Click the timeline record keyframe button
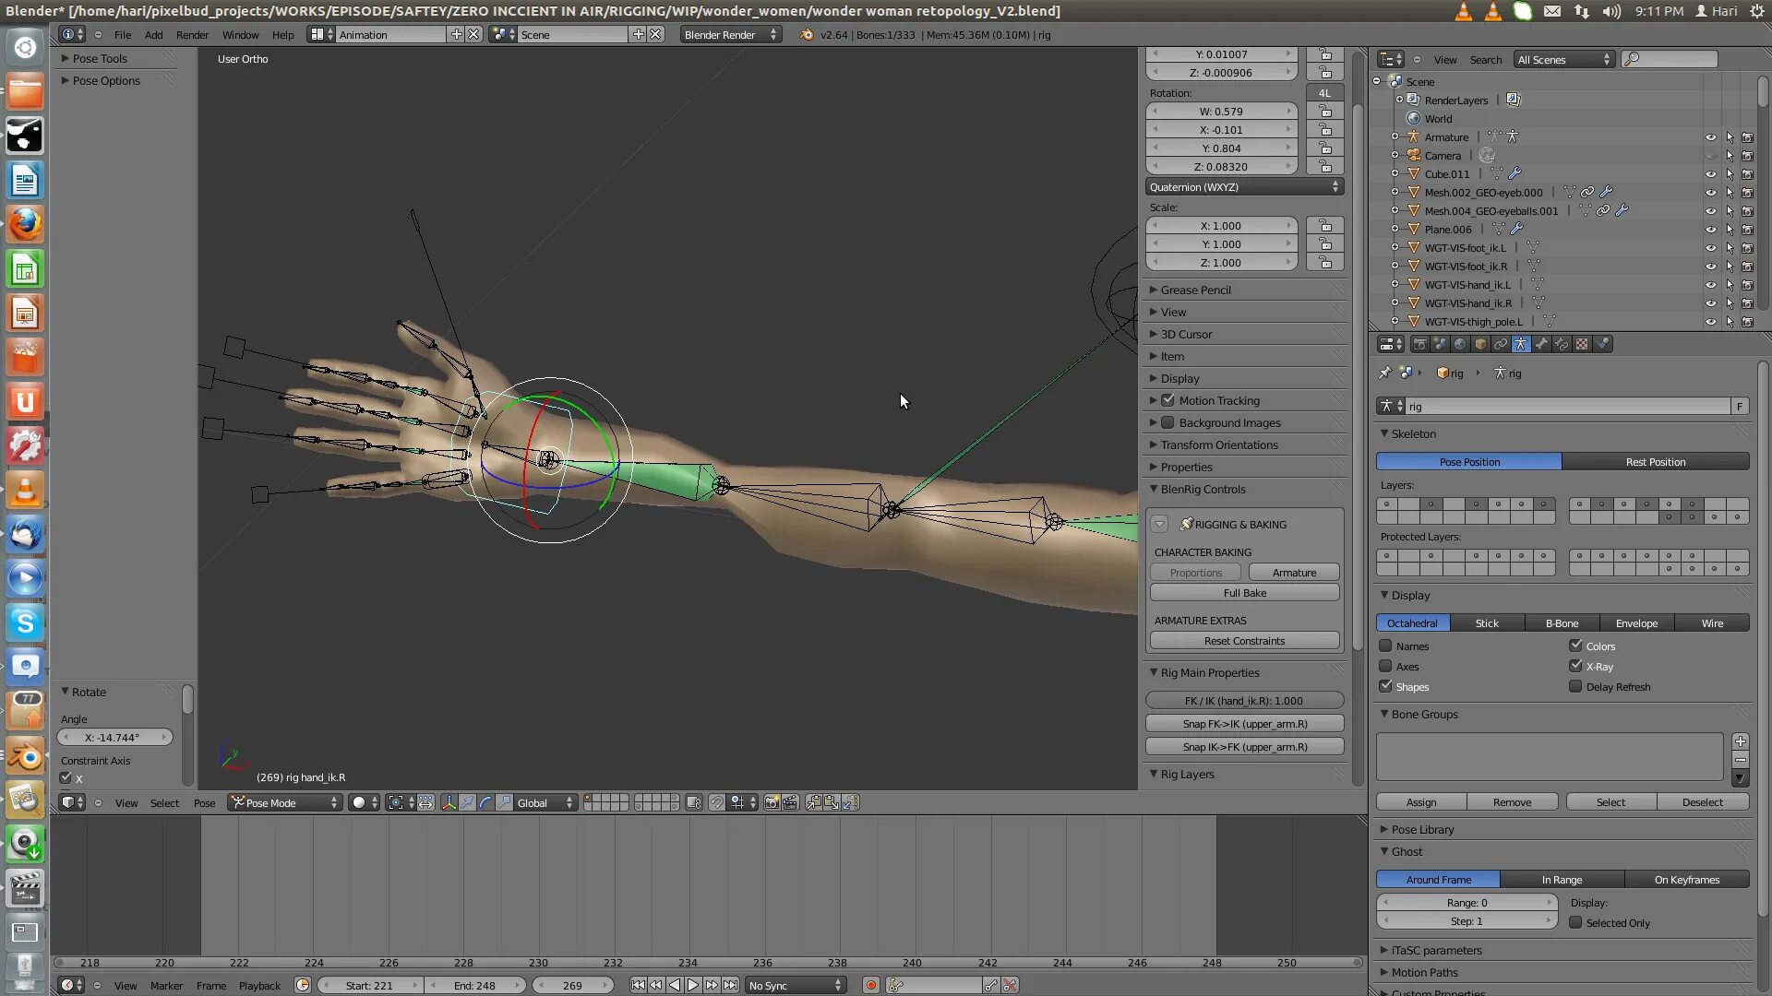This screenshot has height=996, width=1772. [870, 985]
